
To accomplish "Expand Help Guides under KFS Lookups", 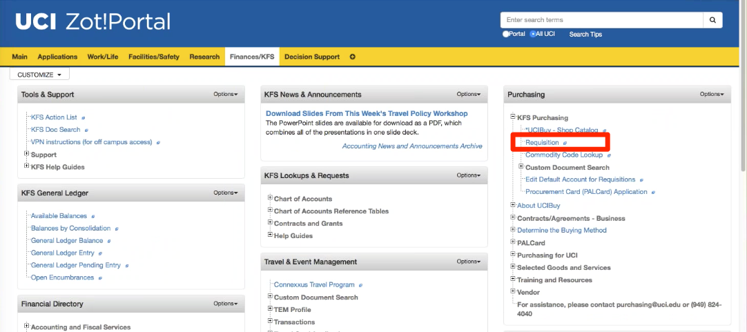I will (270, 235).
